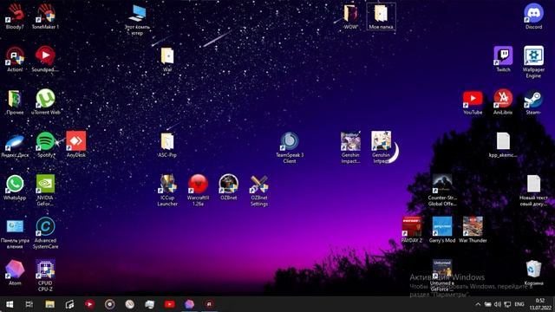
Task: Launch the Twitch desktop shortcut
Action: (503, 59)
